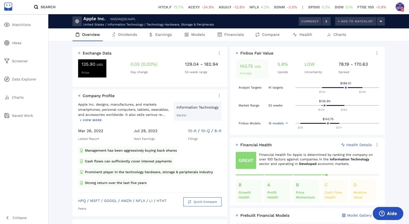Click the Currency button
Viewport: 409px width, 224px height.
[x=310, y=21]
